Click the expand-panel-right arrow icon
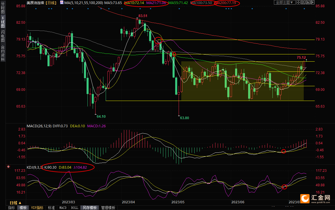335x210 pixels. coord(312,2)
